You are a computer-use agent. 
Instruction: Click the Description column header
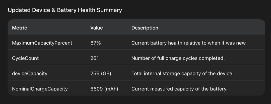click(145, 28)
